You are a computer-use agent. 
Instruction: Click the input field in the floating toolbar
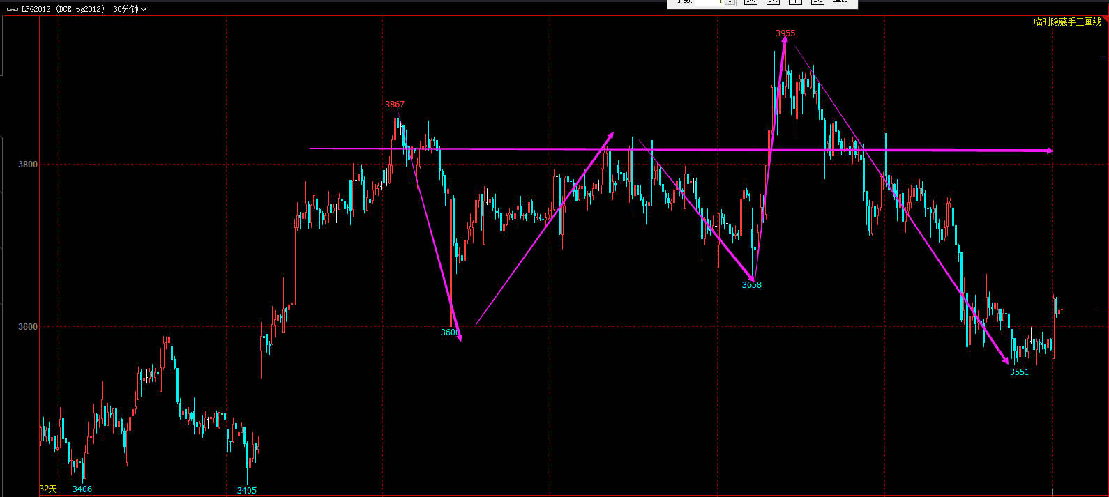[709, 2]
